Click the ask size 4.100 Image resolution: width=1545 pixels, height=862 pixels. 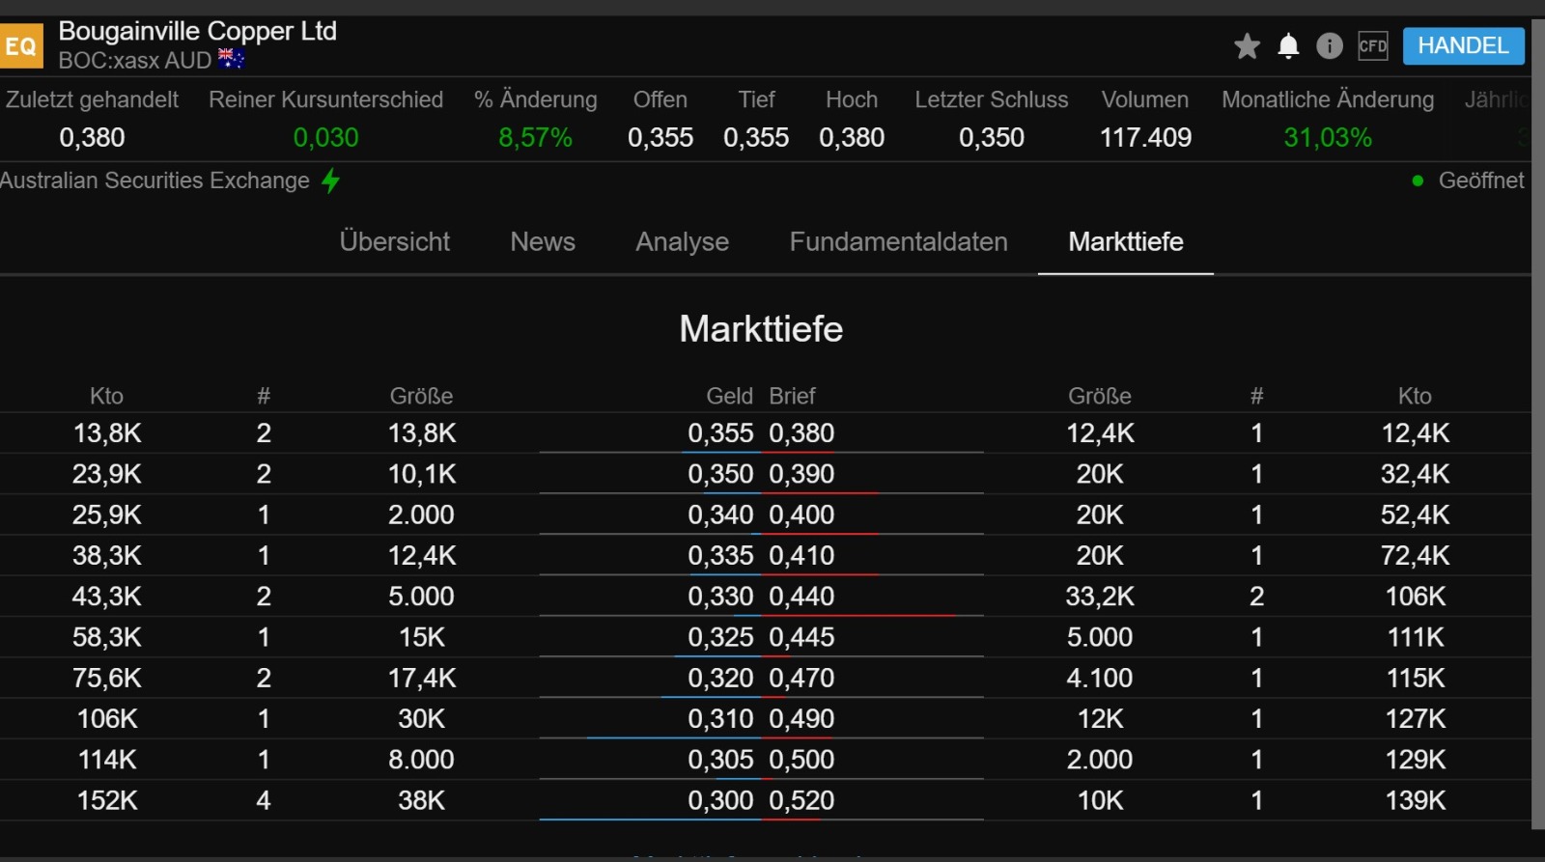coord(1100,679)
